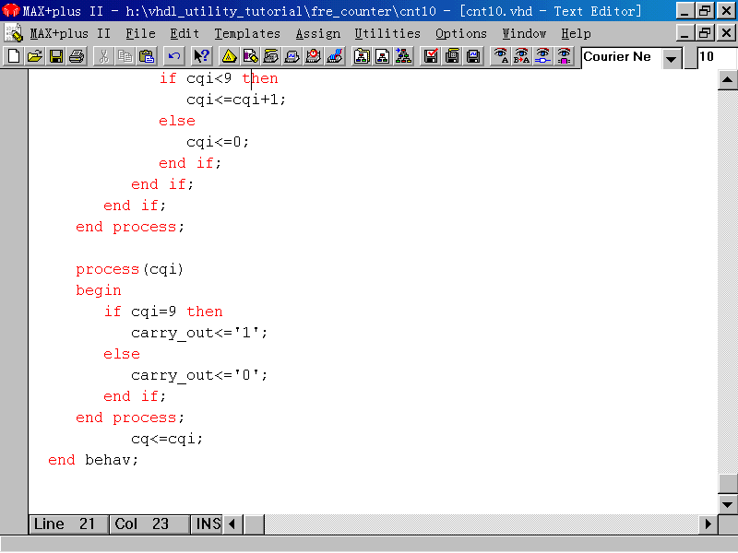Click text 'cqi<=cqi+1;' in editor
Screen dimensions: 738x553
236,100
